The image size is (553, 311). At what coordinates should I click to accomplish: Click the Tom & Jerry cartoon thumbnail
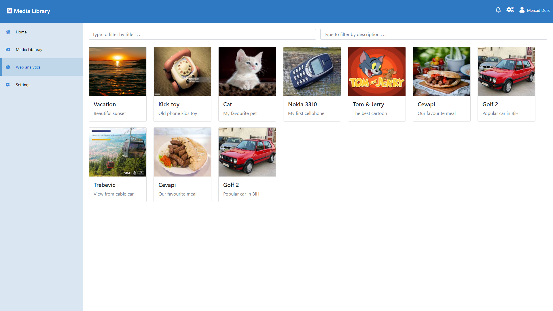[x=377, y=71]
